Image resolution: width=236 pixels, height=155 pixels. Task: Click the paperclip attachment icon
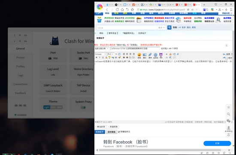click(150, 55)
